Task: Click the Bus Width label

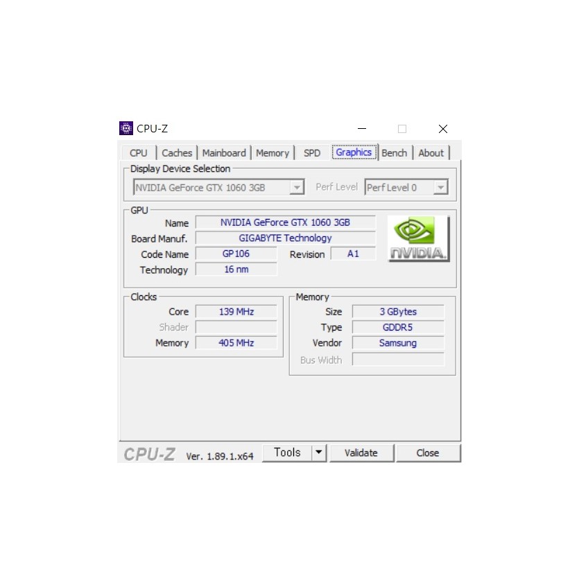Action: [x=321, y=360]
